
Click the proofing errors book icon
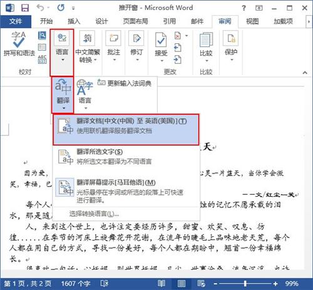click(x=104, y=284)
